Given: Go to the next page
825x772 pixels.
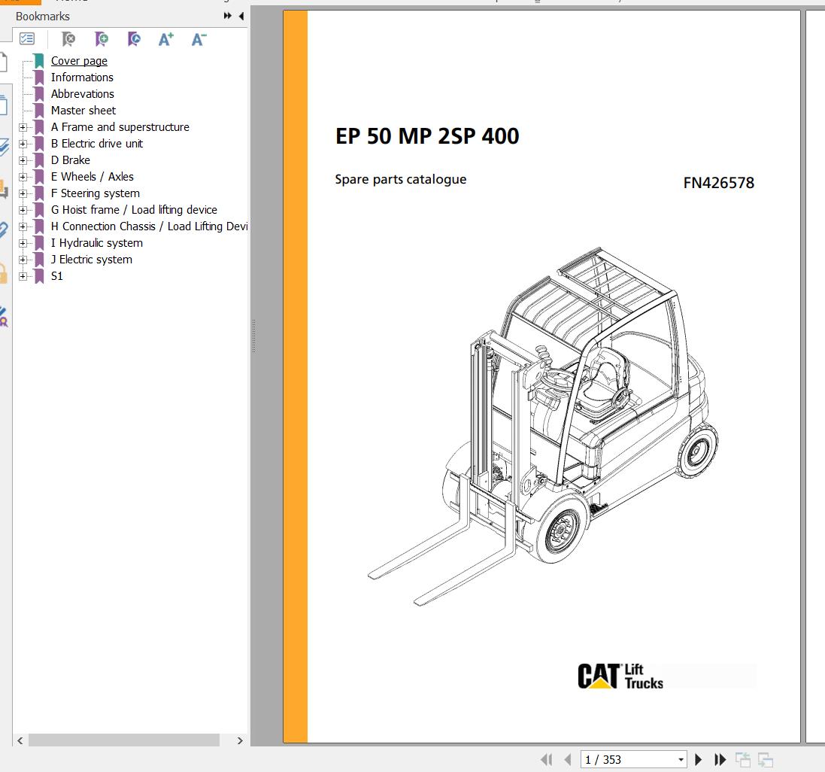Looking at the screenshot, I should coord(698,759).
